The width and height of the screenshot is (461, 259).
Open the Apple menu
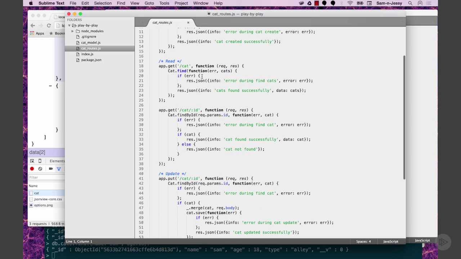pyautogui.click(x=31, y=3)
